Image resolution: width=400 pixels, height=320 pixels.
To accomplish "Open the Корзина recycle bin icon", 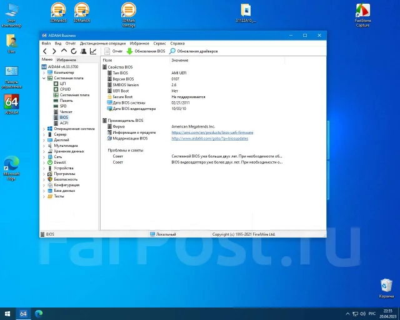I will click(x=386, y=288).
